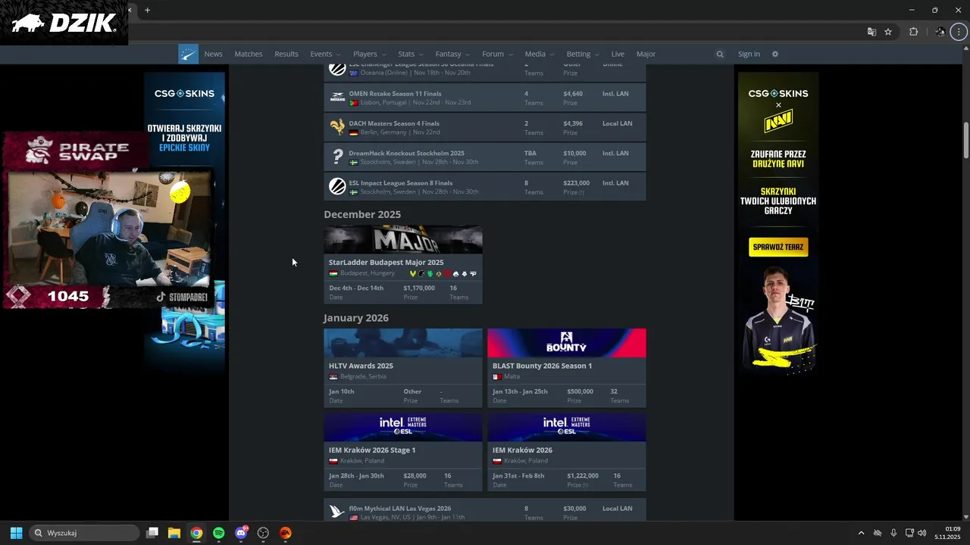Click the DreamHack Knockout question mark logo
This screenshot has width=970, height=545.
coord(337,157)
